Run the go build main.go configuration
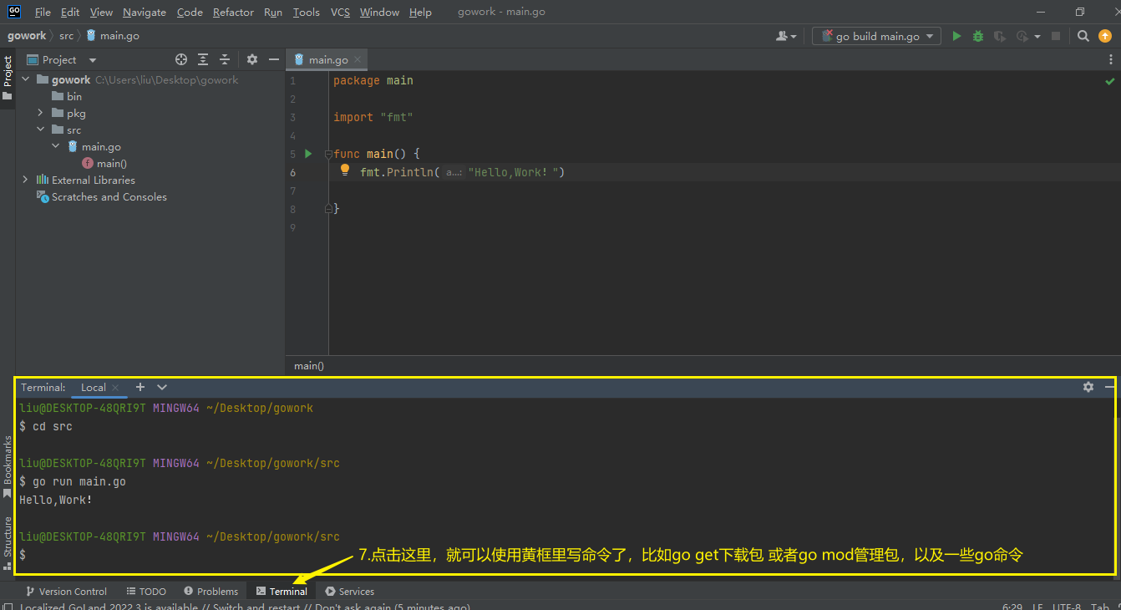This screenshot has width=1121, height=610. pyautogui.click(x=956, y=36)
